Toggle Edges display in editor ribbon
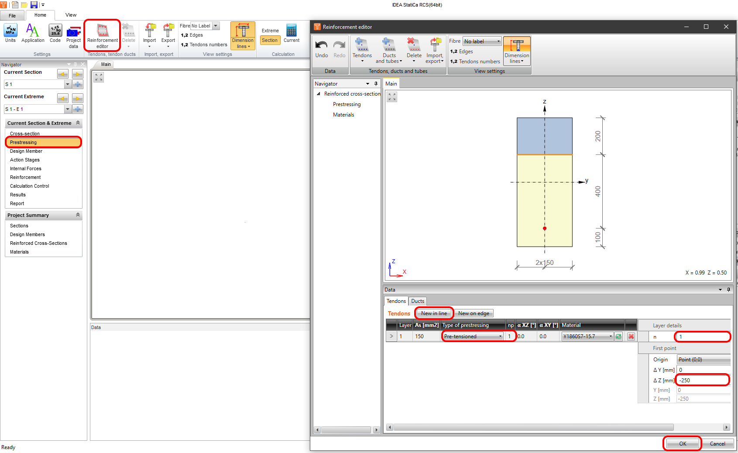 click(462, 51)
